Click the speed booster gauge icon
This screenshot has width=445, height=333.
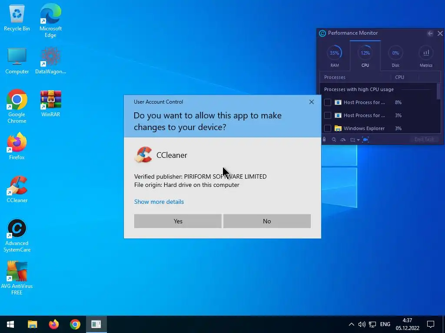click(343, 140)
